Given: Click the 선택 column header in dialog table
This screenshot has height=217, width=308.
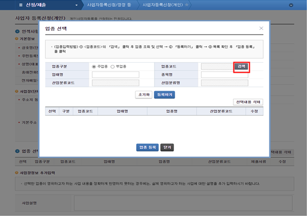Looking at the screenshot, I should [52, 111].
